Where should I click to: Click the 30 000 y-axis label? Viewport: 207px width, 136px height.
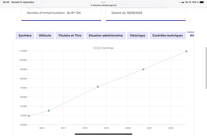coord(24,125)
